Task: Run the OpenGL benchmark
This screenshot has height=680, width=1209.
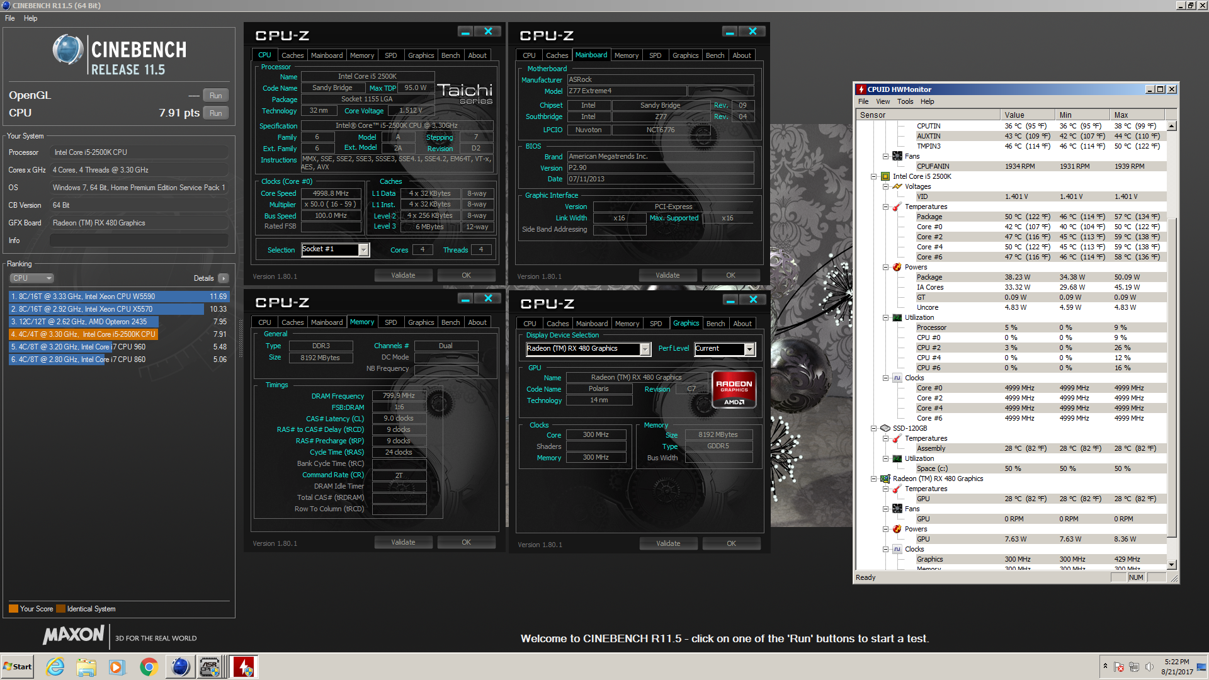Action: pos(215,96)
